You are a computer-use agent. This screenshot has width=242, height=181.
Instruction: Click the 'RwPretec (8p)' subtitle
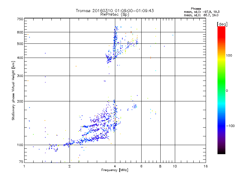(x=115, y=14)
